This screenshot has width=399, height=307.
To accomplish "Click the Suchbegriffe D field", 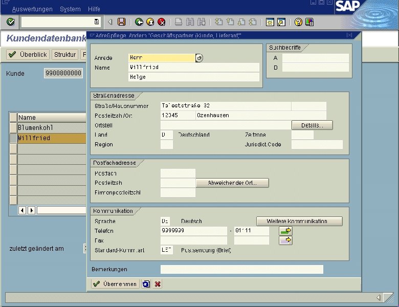I will click(316, 68).
